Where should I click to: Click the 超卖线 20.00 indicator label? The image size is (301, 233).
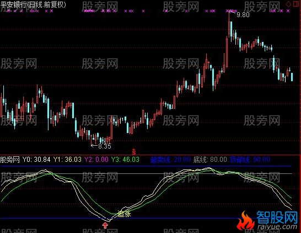tap(170, 160)
